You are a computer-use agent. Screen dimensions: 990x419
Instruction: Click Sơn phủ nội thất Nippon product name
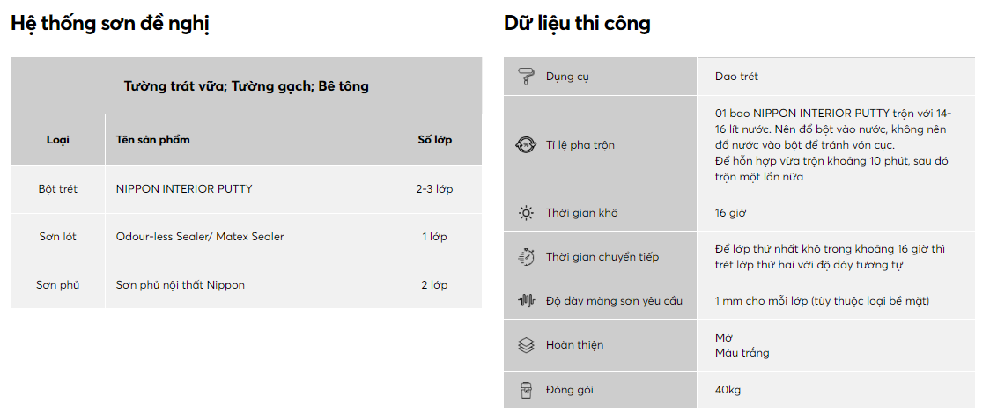(x=180, y=285)
